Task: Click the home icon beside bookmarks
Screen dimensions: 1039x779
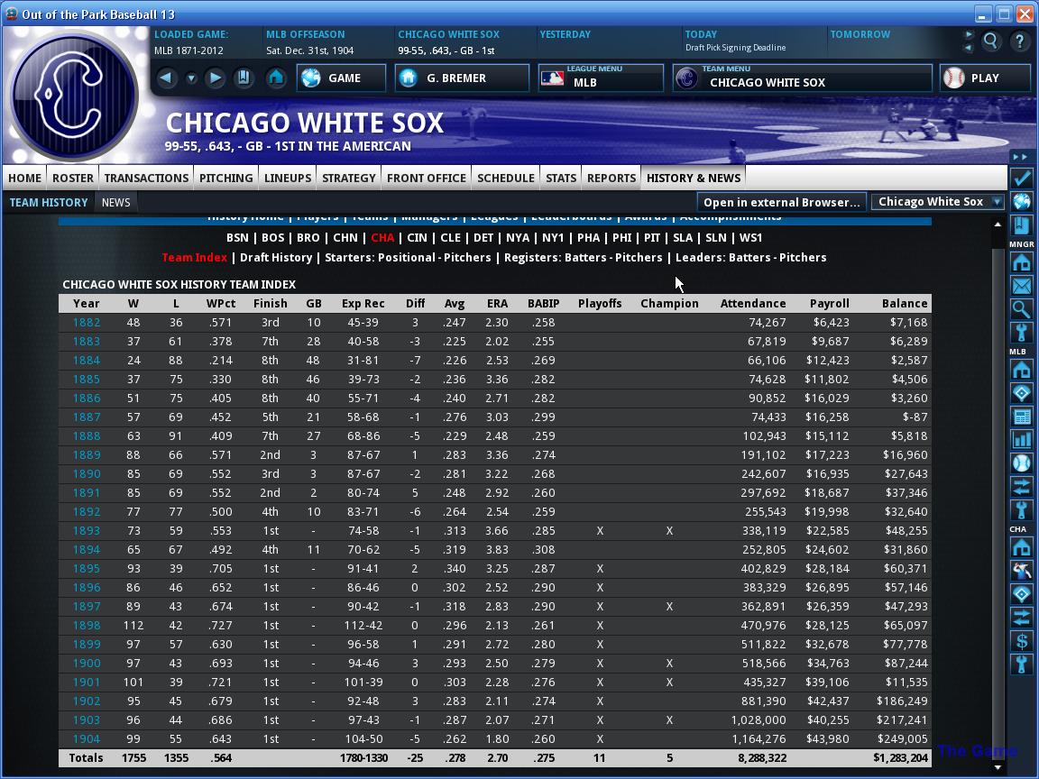Action: coord(276,78)
